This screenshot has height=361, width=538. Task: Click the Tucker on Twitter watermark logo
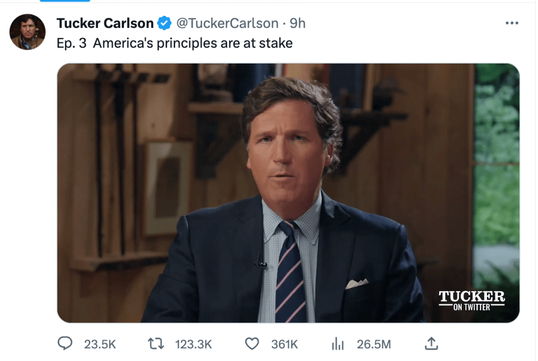[x=472, y=301]
